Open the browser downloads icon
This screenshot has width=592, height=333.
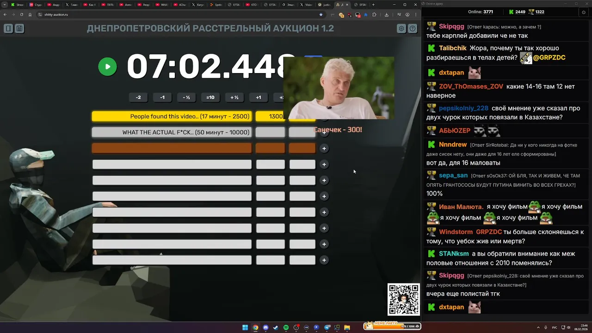coord(387,14)
